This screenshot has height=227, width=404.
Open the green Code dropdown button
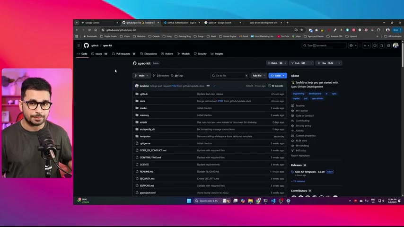[x=278, y=76]
